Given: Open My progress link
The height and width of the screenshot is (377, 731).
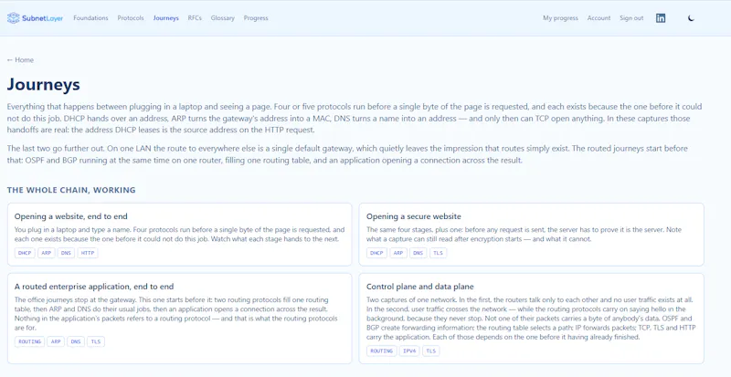Looking at the screenshot, I should (x=560, y=18).
